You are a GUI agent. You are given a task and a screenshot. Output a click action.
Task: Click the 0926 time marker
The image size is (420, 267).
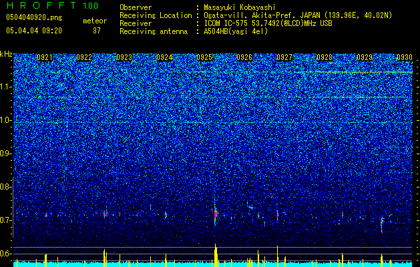244,57
